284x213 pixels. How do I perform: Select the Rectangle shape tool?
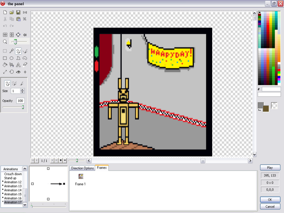point(5,58)
